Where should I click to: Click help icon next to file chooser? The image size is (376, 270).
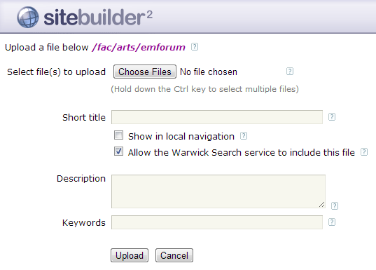click(290, 71)
